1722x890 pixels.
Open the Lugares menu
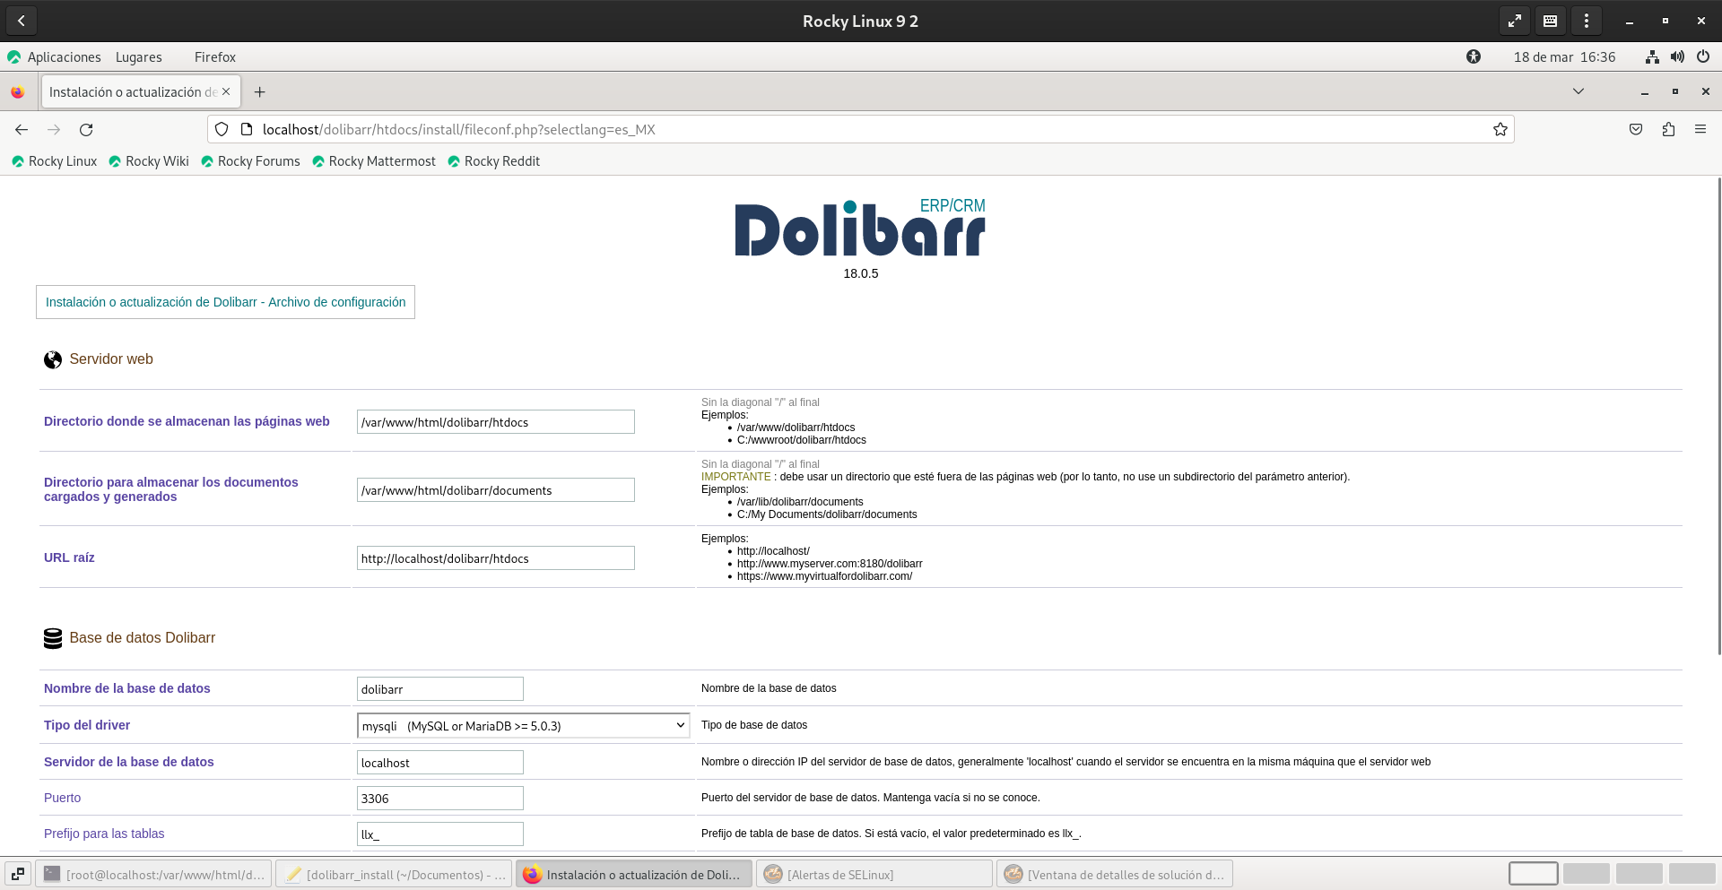tap(138, 57)
